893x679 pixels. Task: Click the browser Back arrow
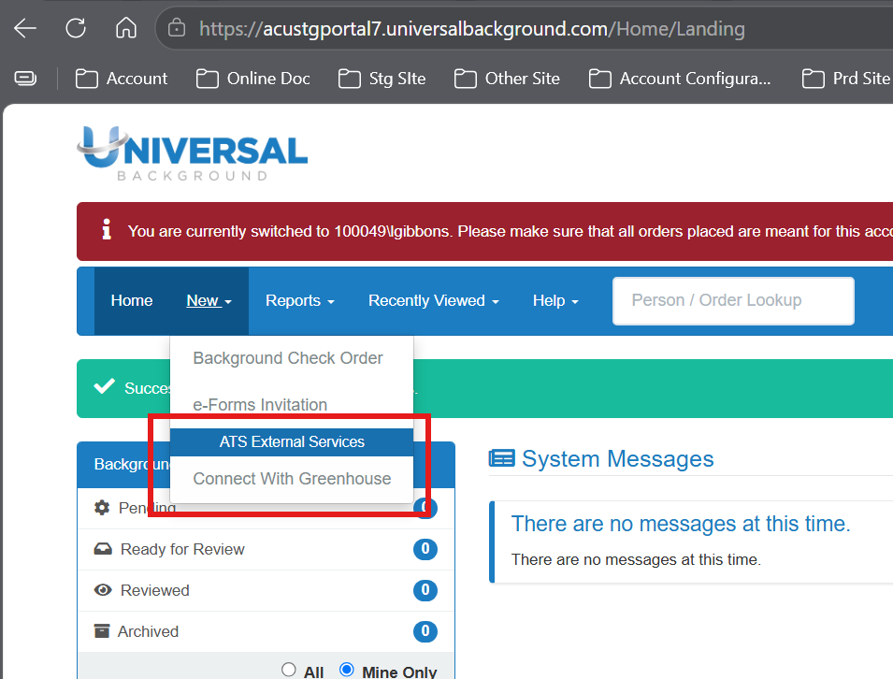click(x=25, y=28)
